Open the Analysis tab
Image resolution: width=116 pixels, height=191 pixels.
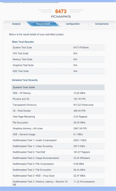coord(16,24)
